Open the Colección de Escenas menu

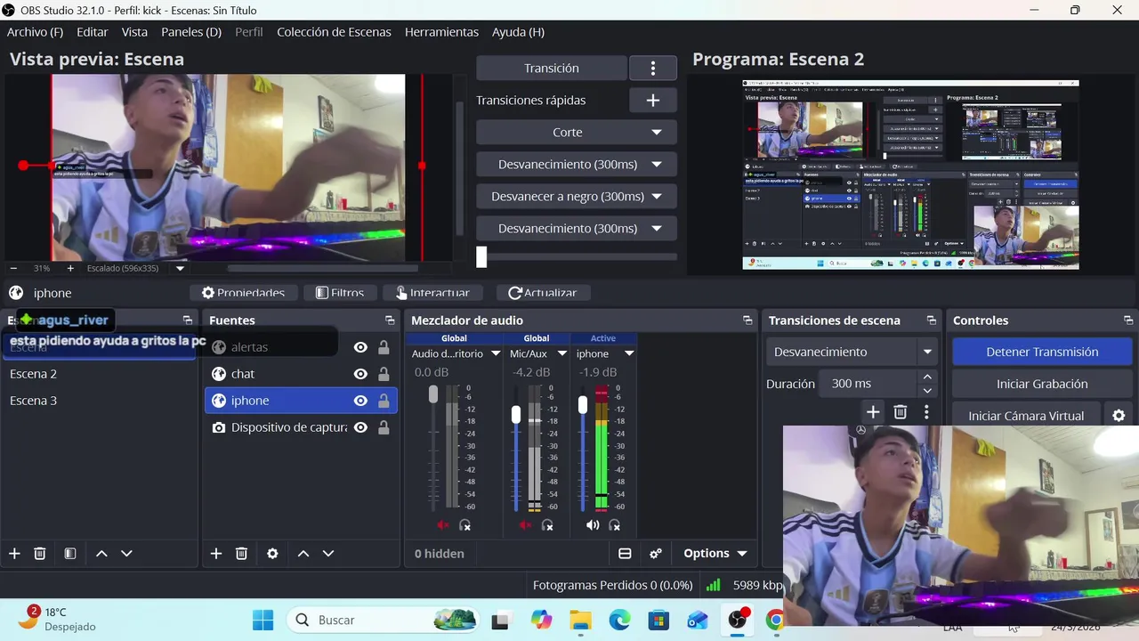coord(334,32)
